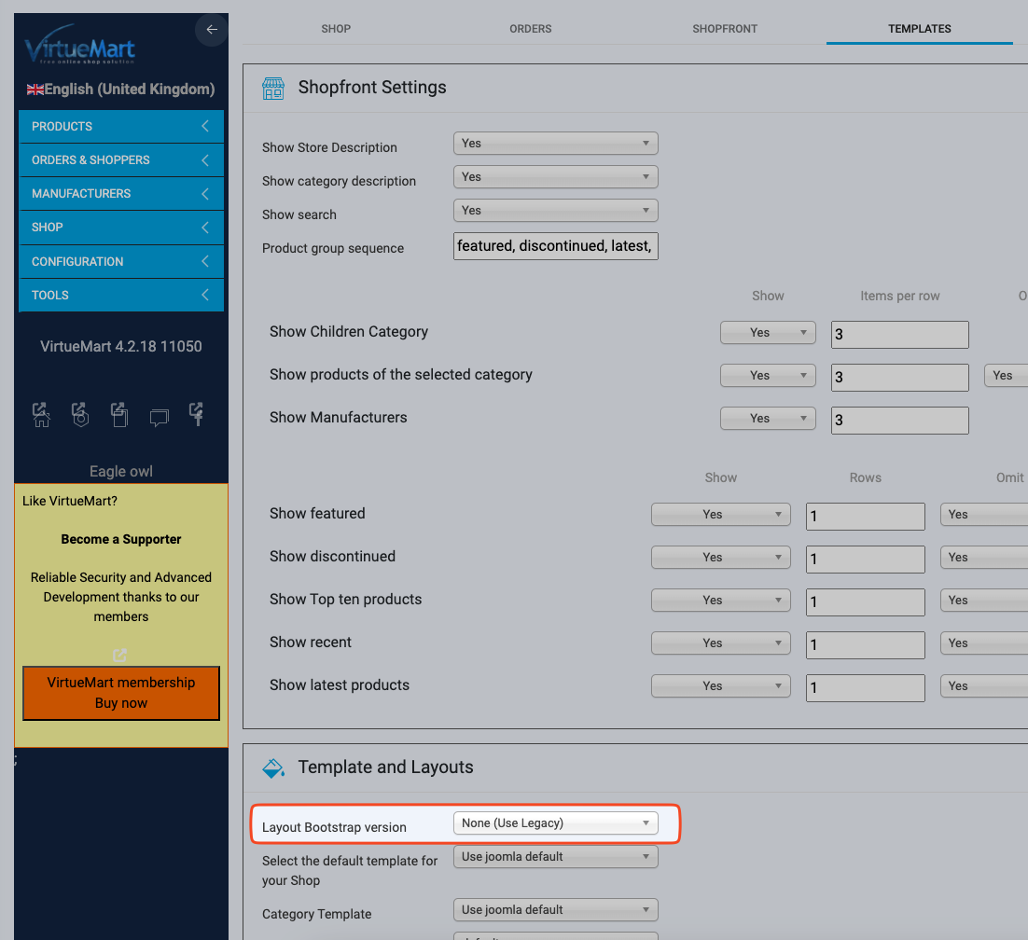Open Layout Bootstrap version dropdown

coord(555,823)
